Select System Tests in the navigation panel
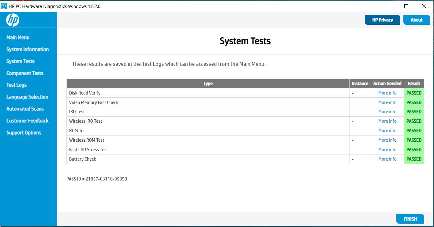Image resolution: width=434 pixels, height=227 pixels. (20, 61)
